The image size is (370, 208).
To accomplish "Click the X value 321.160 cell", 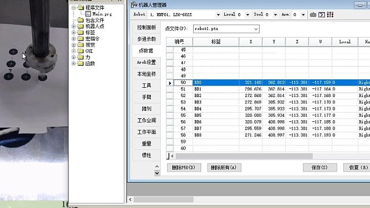I will point(250,83).
